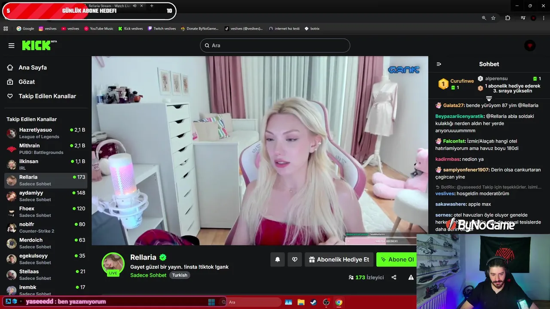Click the Windows taskbar Ara search box

[x=251, y=302]
